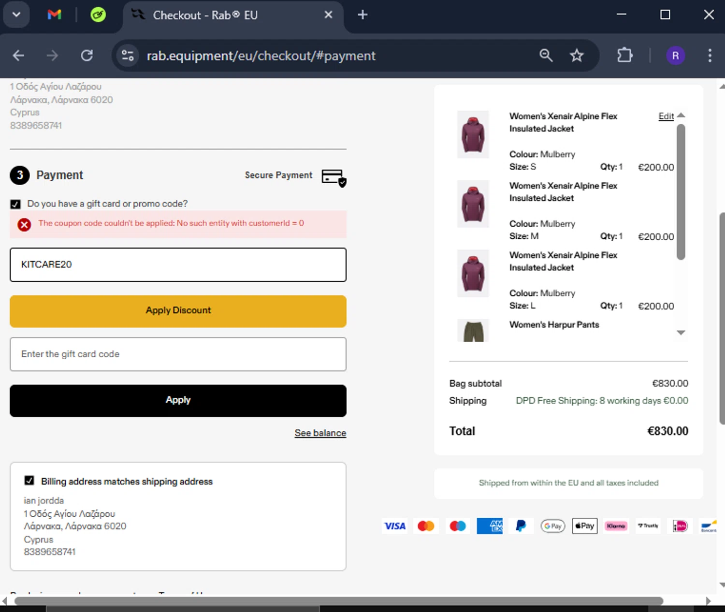
Task: View site information icon in address bar
Action: (128, 56)
